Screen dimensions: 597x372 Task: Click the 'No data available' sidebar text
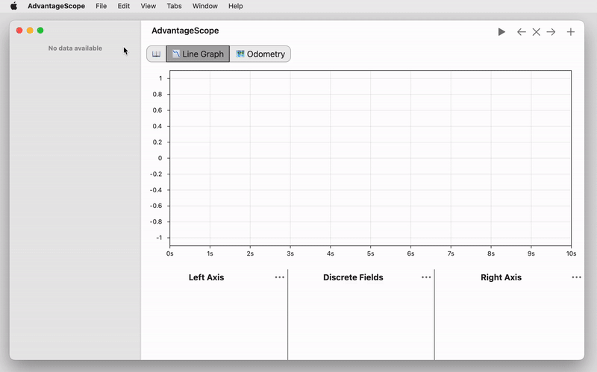click(75, 48)
